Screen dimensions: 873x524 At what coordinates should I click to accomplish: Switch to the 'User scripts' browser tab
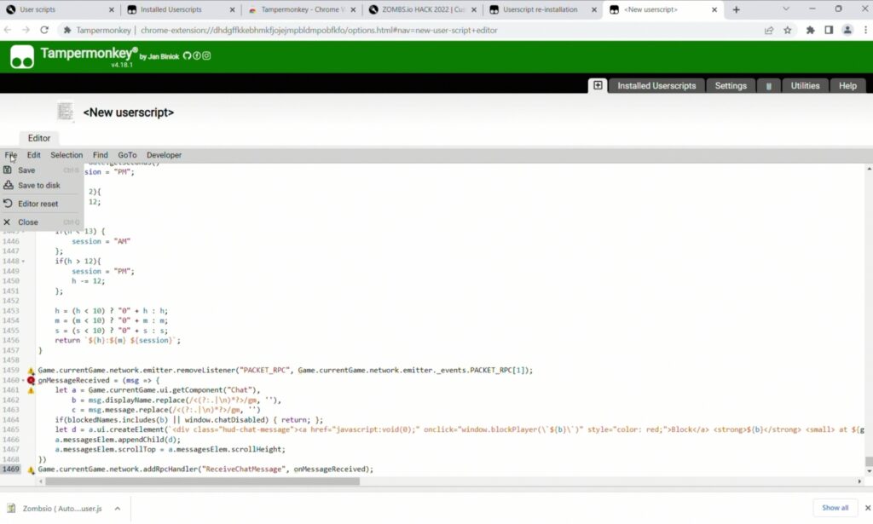60,9
